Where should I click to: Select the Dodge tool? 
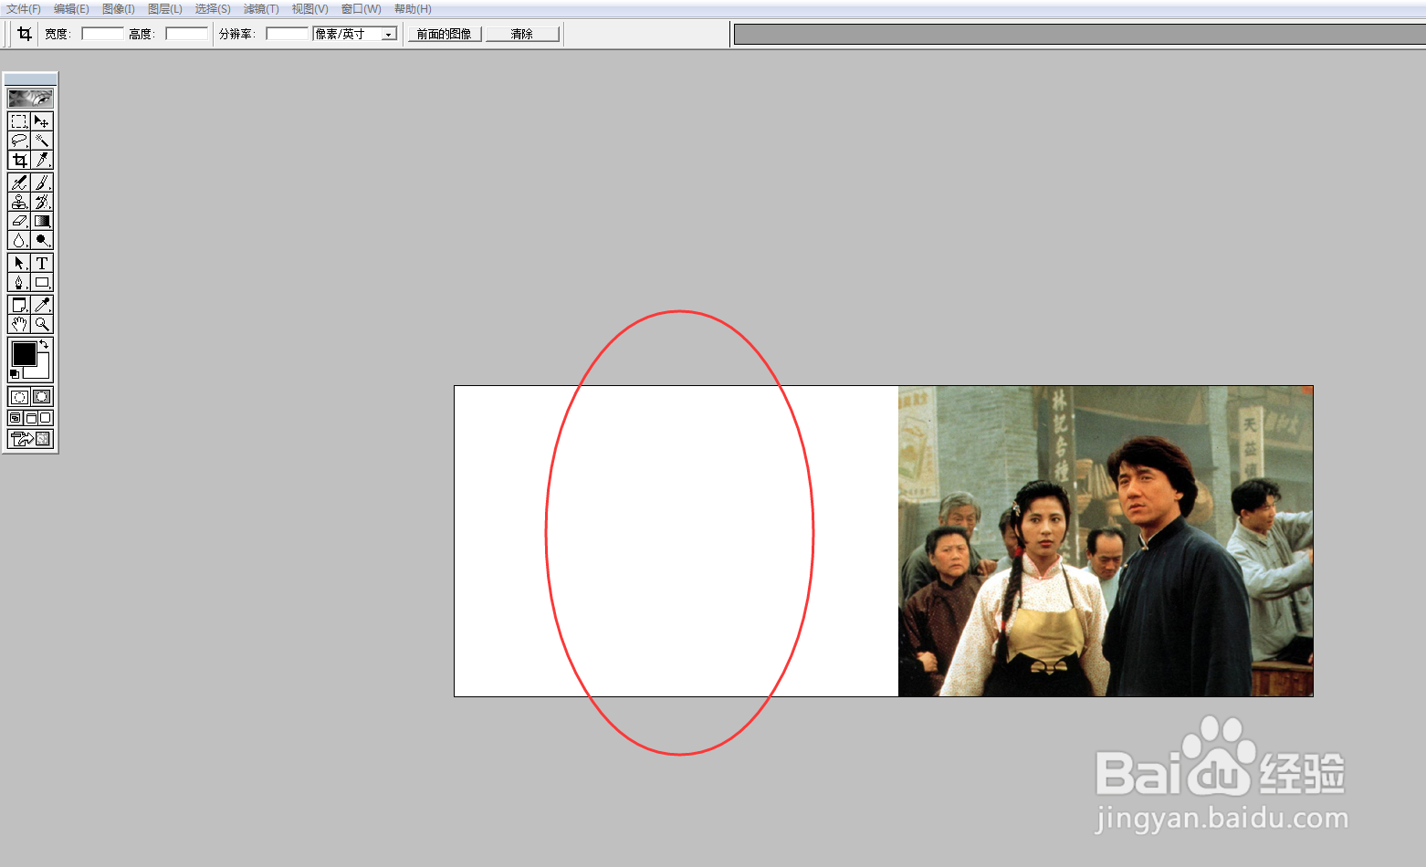coord(42,240)
